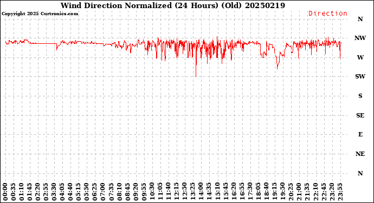Screen dimensions: 374x203
Task: Click the 02:20 time label
Action: (38, 192)
